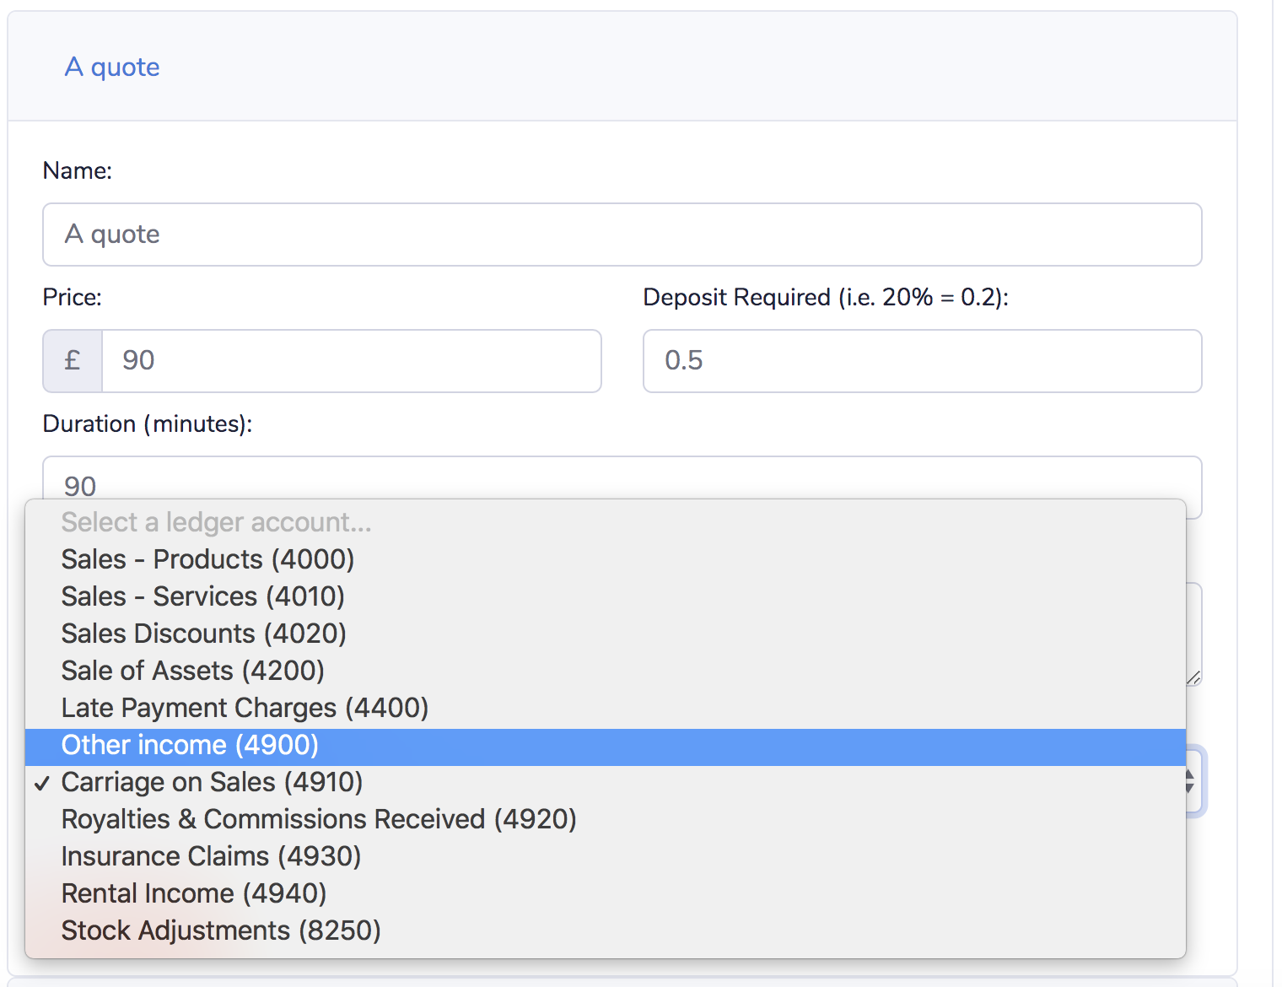The image size is (1282, 987).
Task: Choose Sales - Products (4000)
Action: pos(606,559)
